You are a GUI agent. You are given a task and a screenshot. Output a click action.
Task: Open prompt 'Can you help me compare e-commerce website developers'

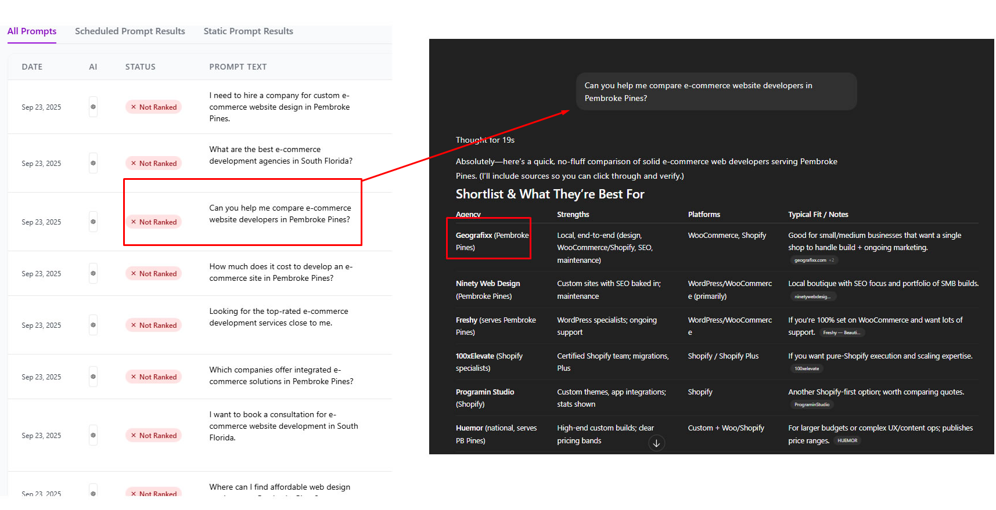click(x=280, y=214)
